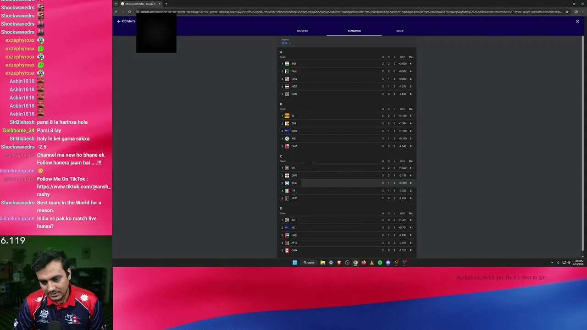Click the Chrome icon in the taskbar

(x=355, y=263)
